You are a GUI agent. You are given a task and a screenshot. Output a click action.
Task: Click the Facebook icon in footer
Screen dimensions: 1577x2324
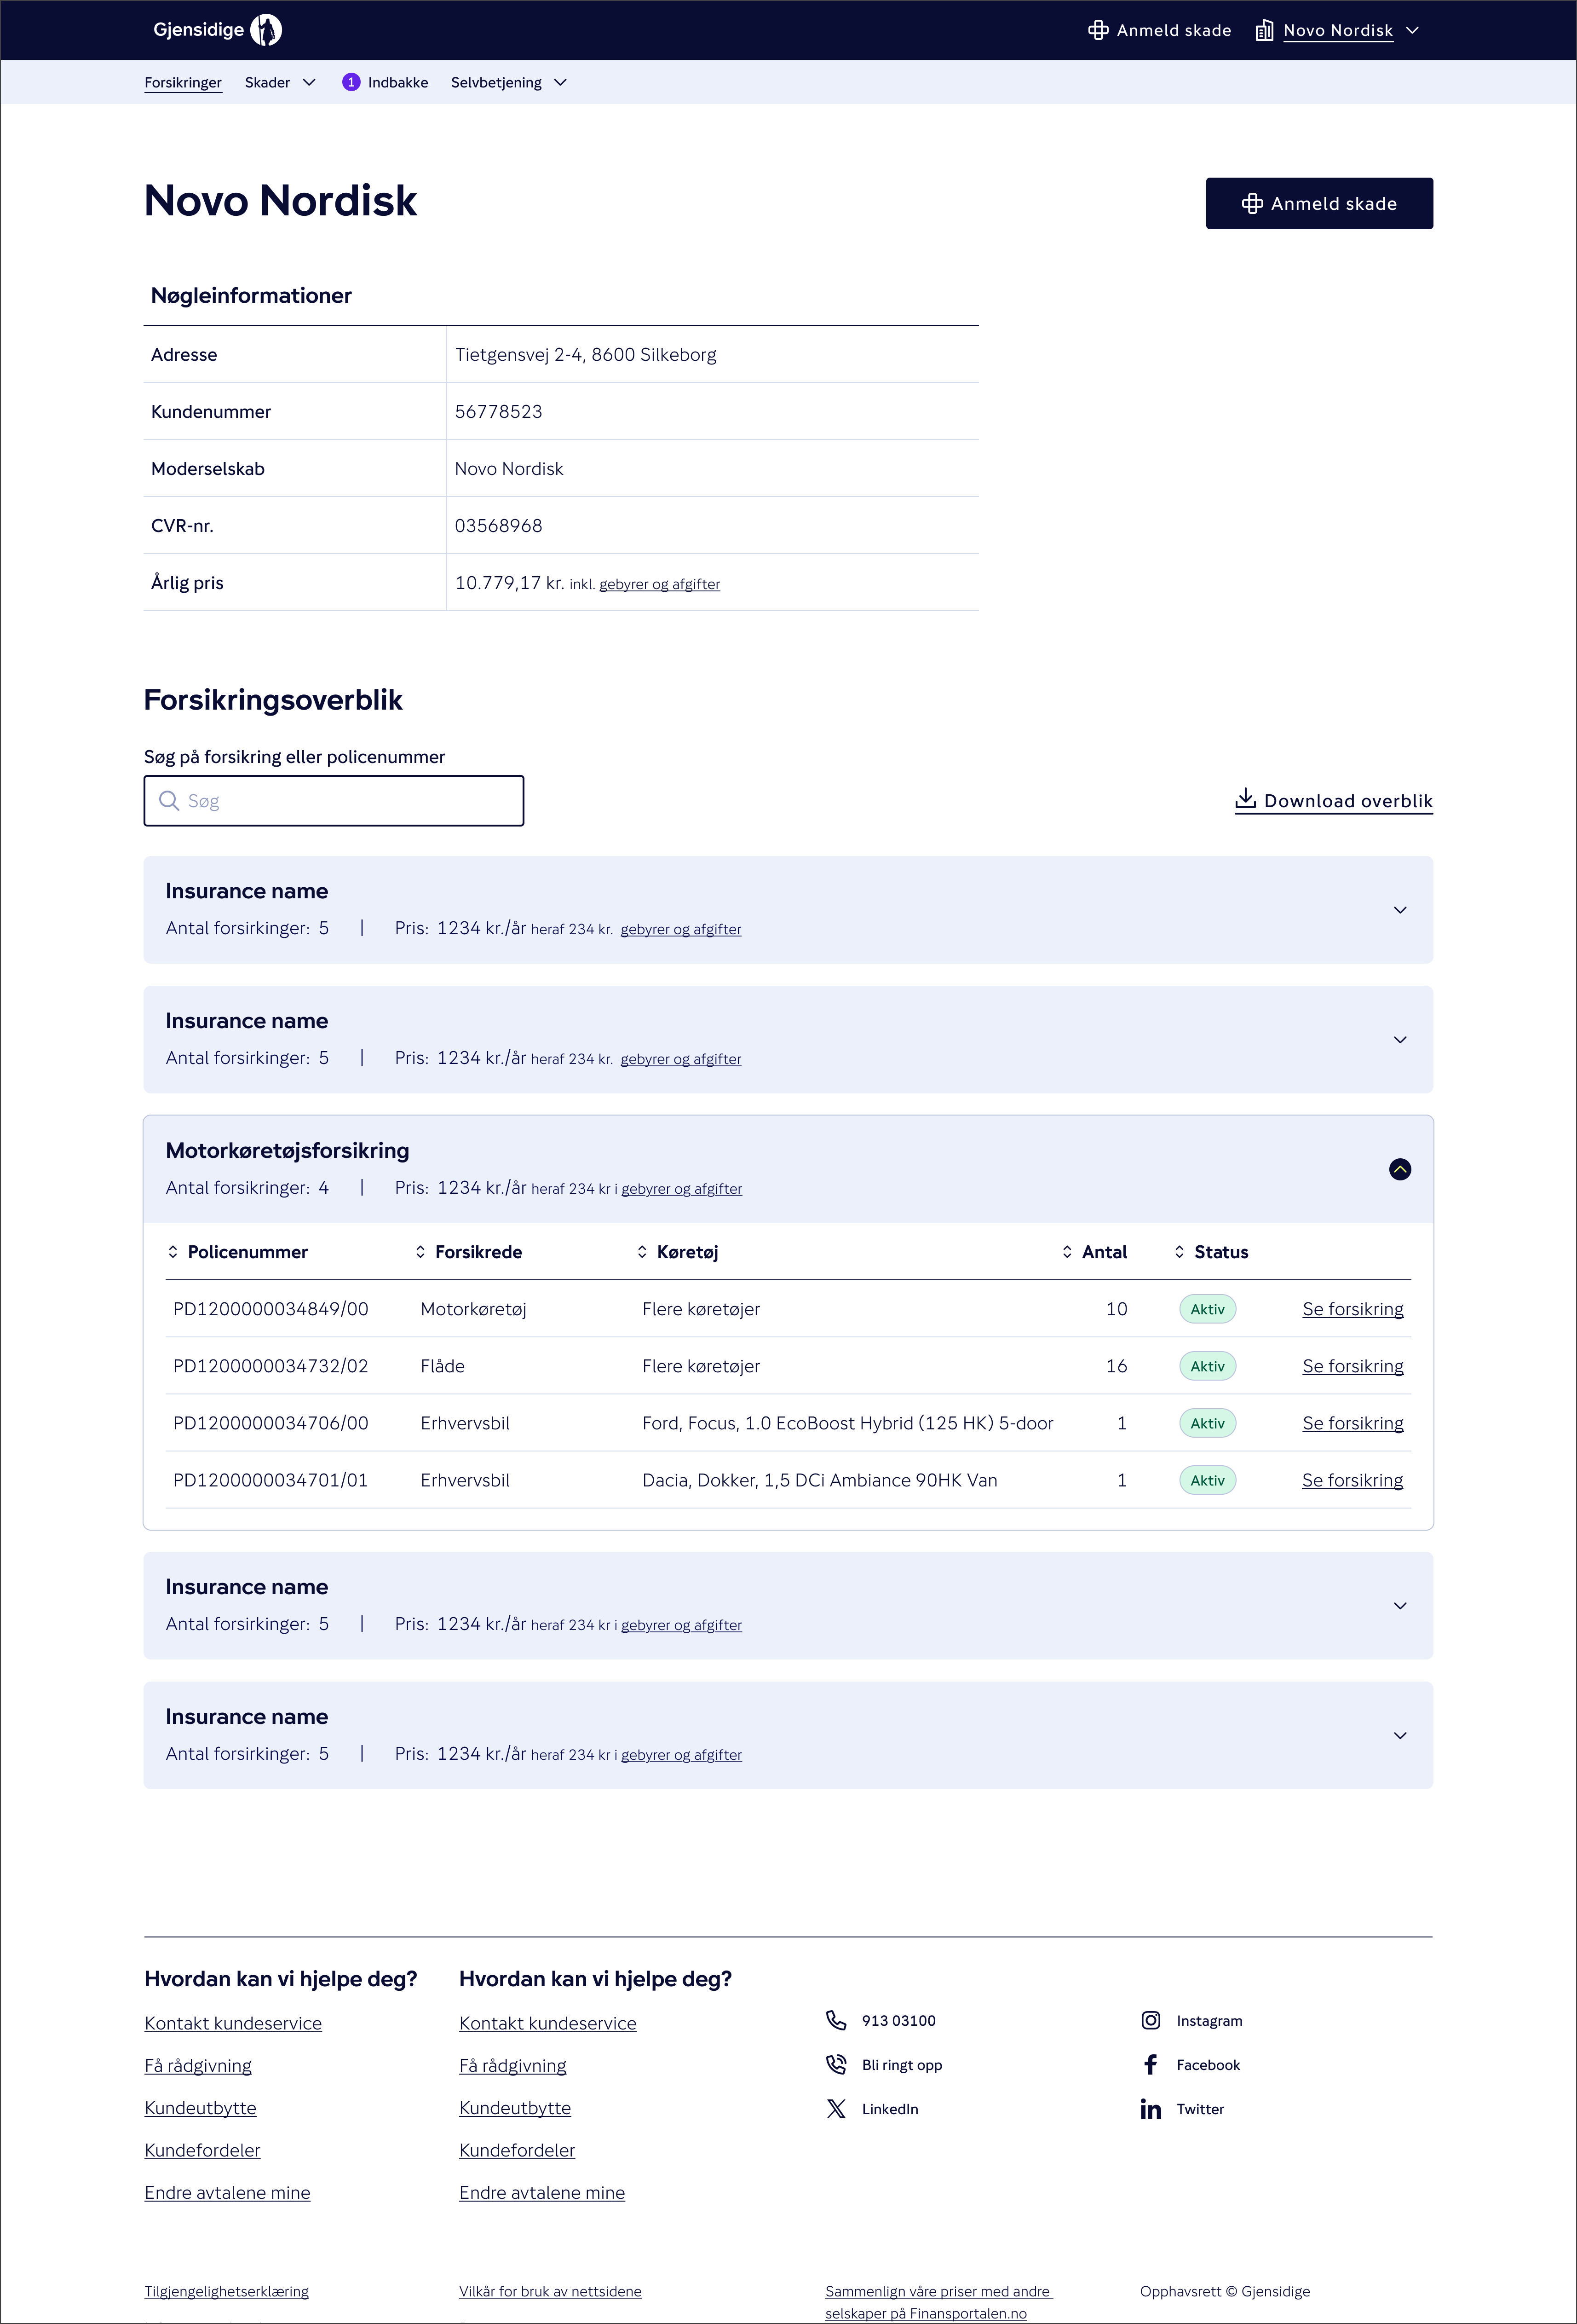(x=1151, y=2064)
